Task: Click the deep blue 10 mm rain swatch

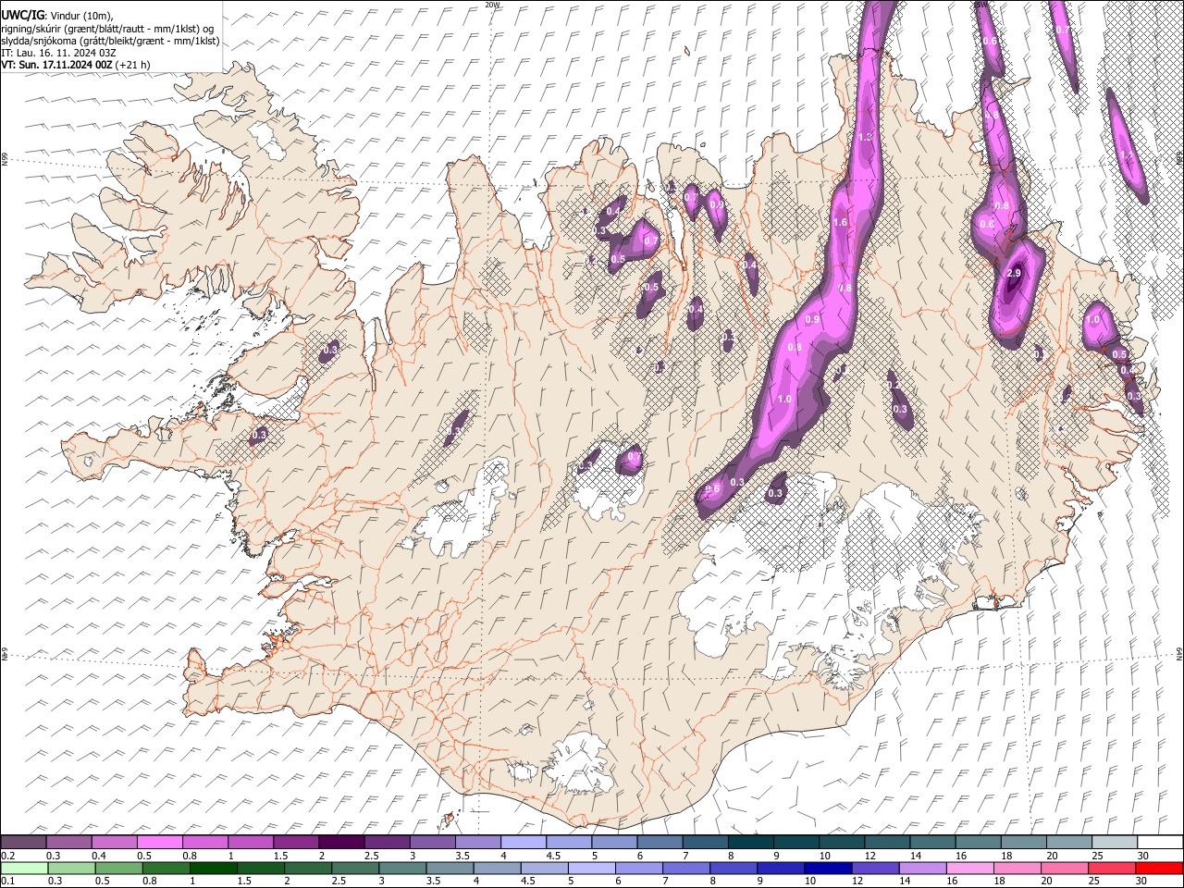Action: pos(827,868)
